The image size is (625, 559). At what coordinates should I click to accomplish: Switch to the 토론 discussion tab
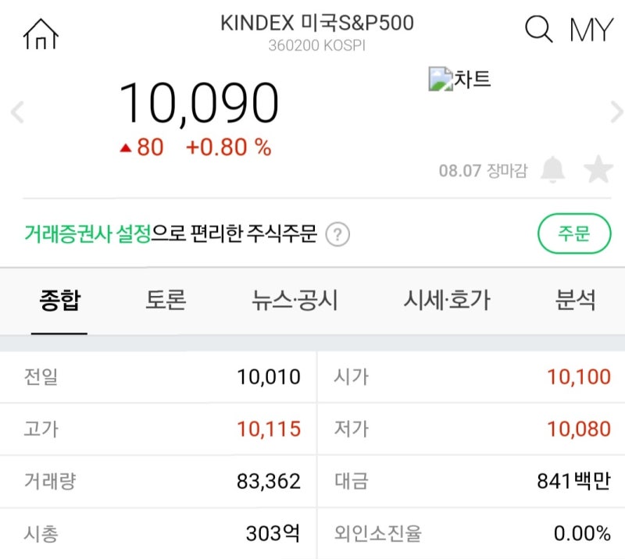pos(166,302)
